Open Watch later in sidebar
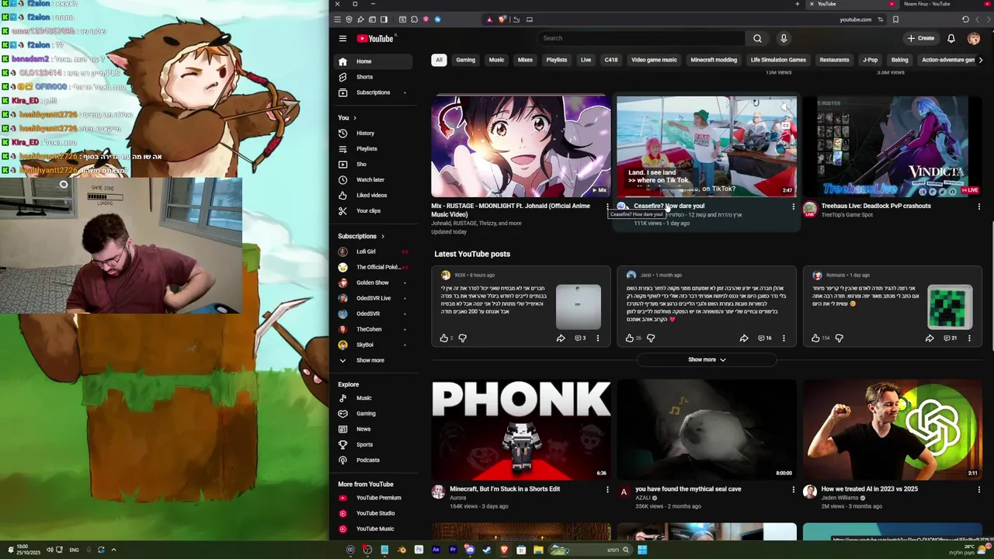Viewport: 994px width, 559px height. click(x=374, y=179)
